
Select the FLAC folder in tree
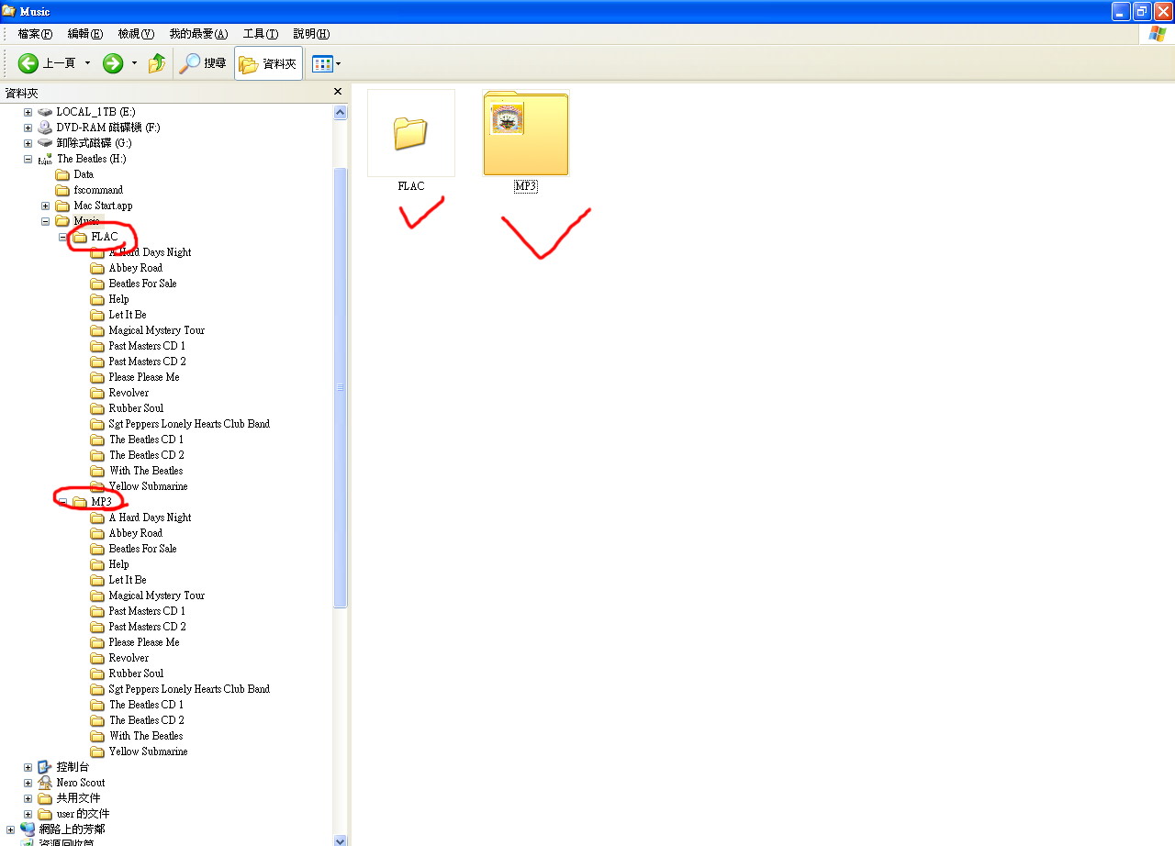[105, 237]
